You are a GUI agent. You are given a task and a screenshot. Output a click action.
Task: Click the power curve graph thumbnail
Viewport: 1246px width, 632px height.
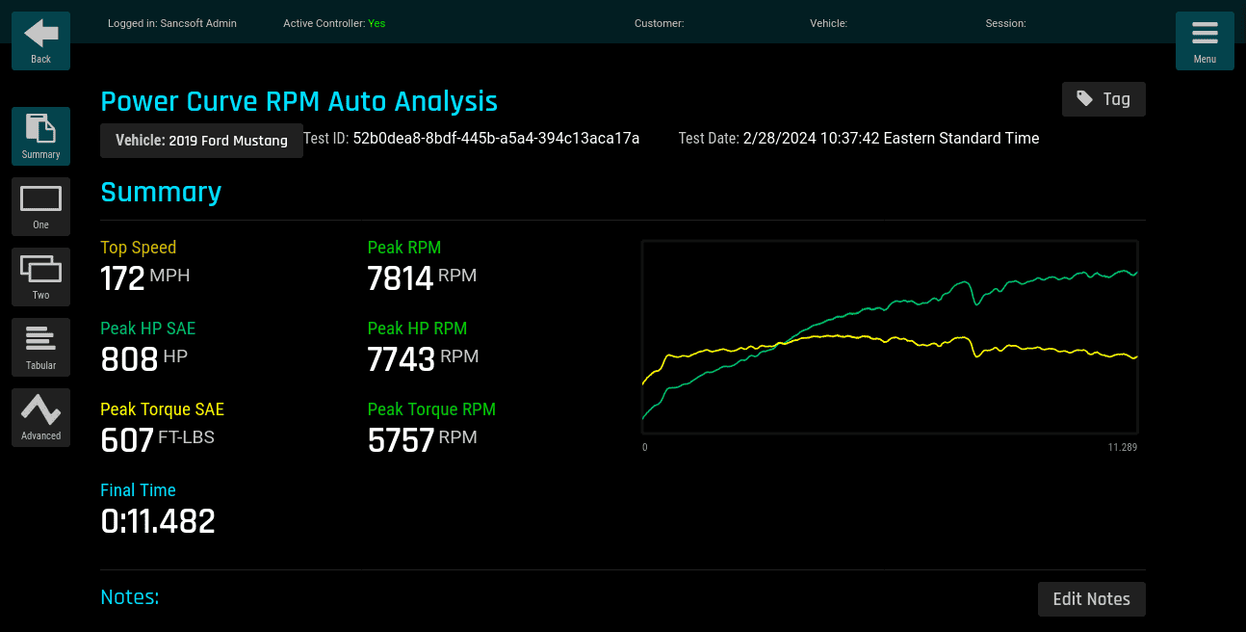coord(890,337)
